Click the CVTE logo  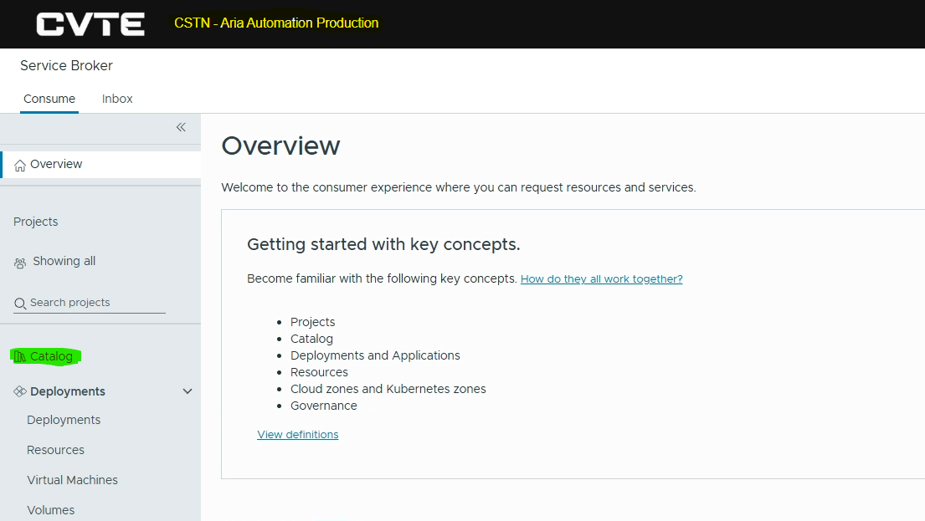point(90,24)
